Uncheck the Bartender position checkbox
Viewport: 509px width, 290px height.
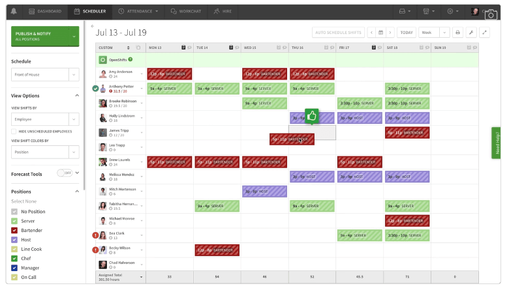(x=14, y=230)
